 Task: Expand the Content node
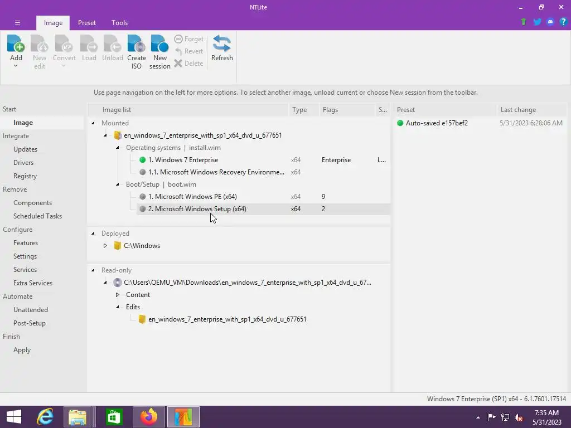(117, 295)
